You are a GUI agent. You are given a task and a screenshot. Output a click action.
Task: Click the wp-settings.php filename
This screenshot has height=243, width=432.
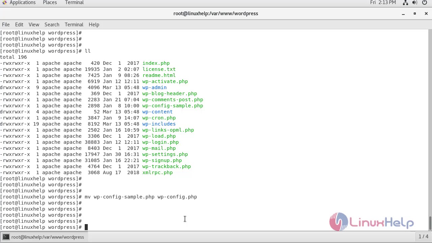pyautogui.click(x=165, y=154)
